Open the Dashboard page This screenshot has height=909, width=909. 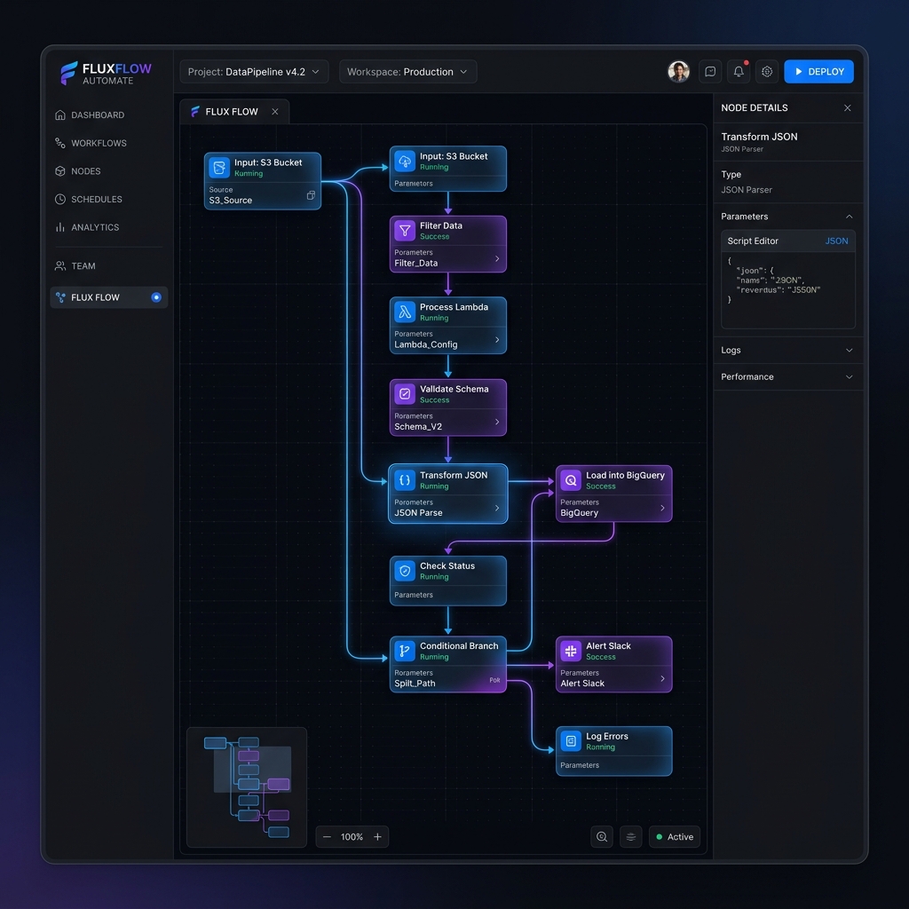pyautogui.click(x=98, y=115)
